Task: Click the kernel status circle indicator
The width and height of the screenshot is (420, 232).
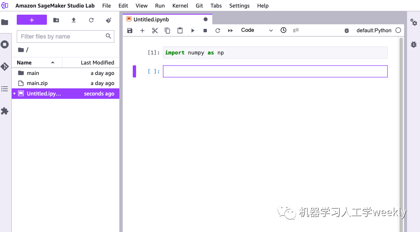Action: pyautogui.click(x=398, y=30)
